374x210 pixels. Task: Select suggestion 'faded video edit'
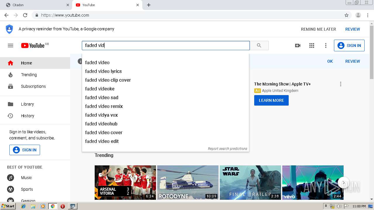click(165, 141)
